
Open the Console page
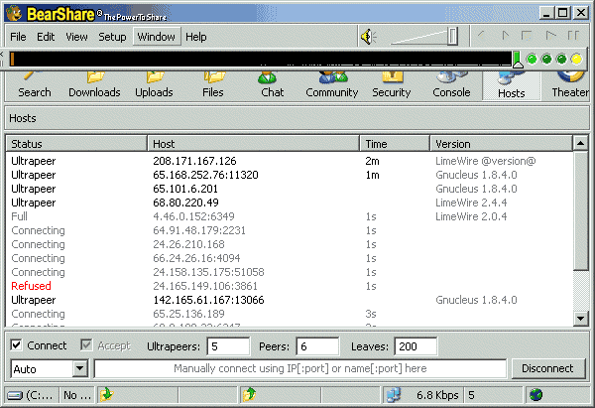point(451,85)
